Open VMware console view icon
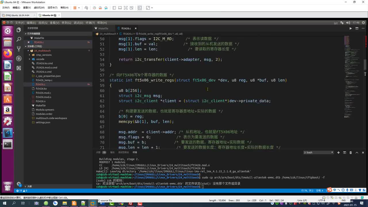The width and height of the screenshot is (368, 207). coord(140,8)
